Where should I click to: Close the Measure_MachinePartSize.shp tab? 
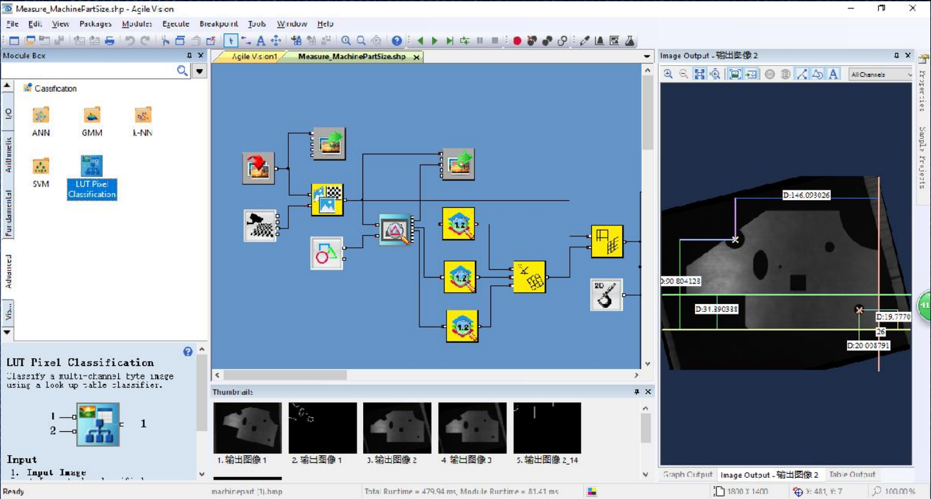click(x=416, y=57)
